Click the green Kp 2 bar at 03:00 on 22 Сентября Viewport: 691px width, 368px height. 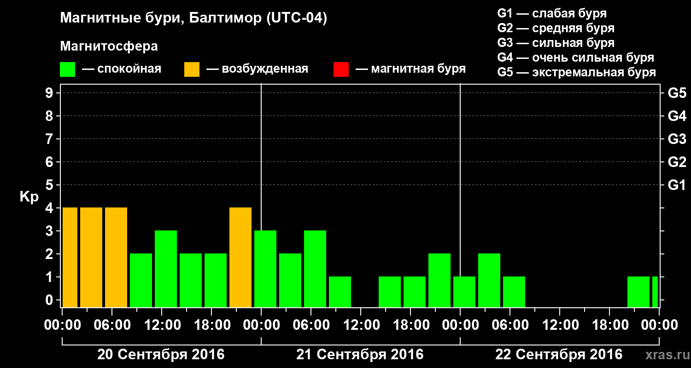tap(489, 280)
